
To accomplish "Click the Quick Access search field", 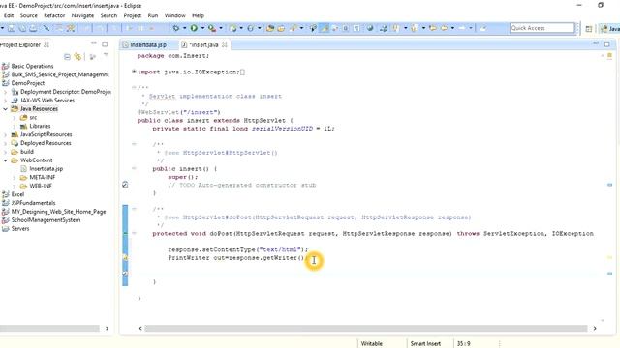I will tap(542, 28).
